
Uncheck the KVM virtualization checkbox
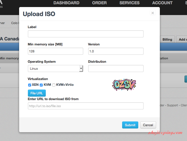tap(41, 85)
